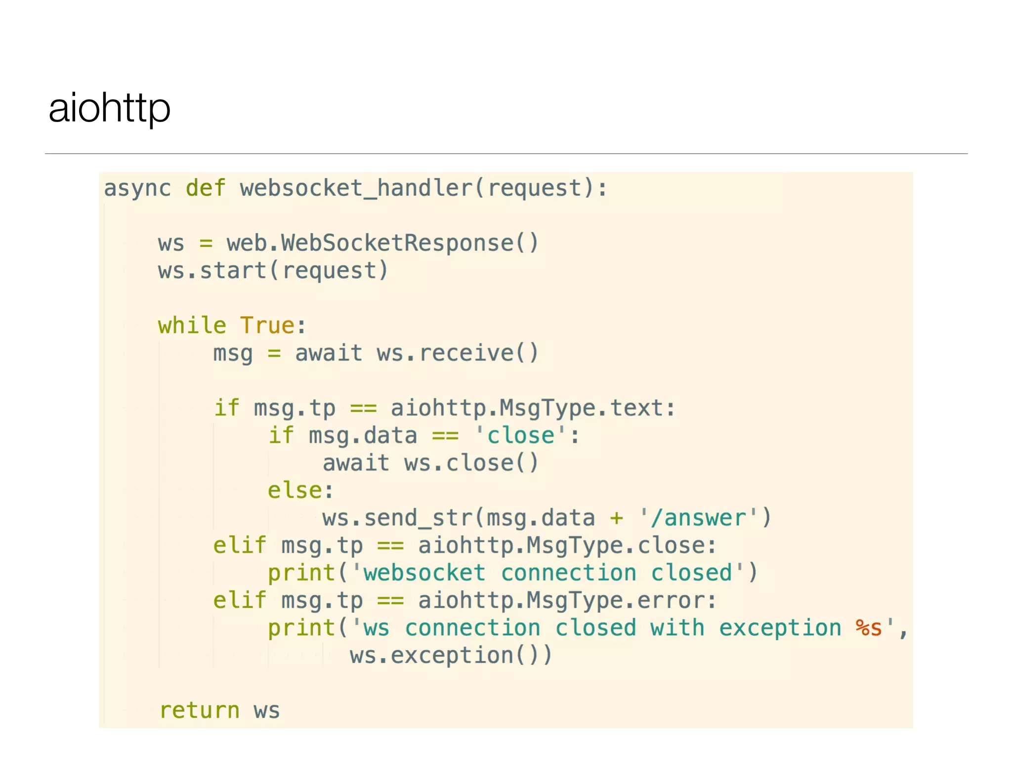The width and height of the screenshot is (1012, 759).
Task: Click the orange %s format specifier
Action: pyautogui.click(x=869, y=629)
